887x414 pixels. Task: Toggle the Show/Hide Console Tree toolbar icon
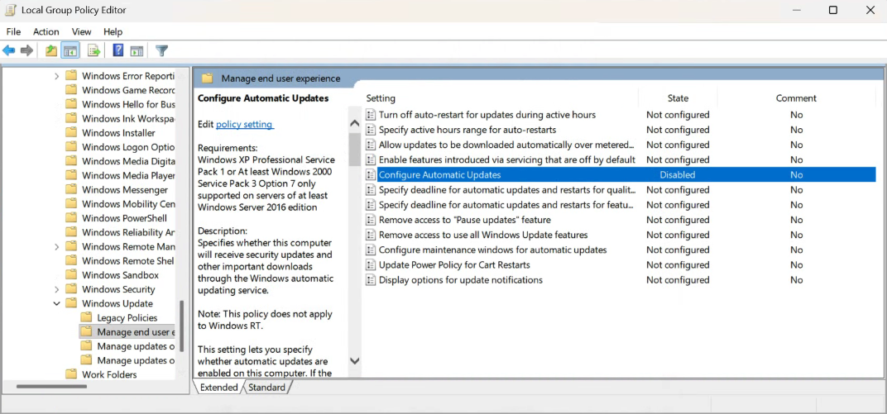[71, 51]
